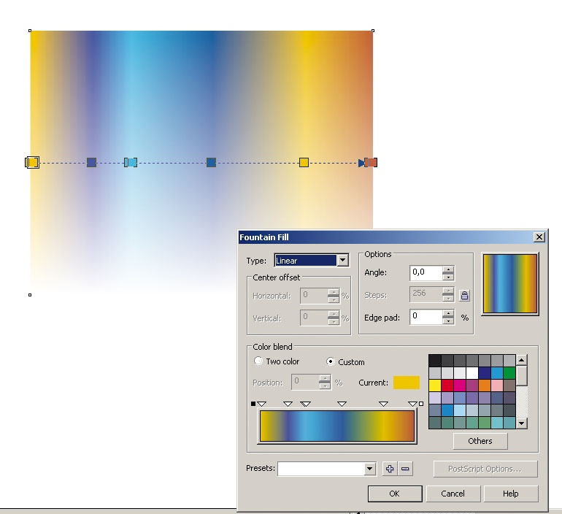Click the Cancel button

[453, 494]
